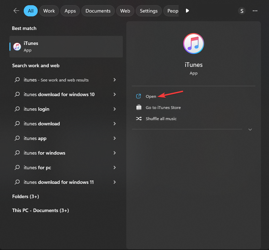Click search icon beside 'itunes download for windows 10'
Image resolution: width=269 pixels, height=250 pixels.
coord(17,94)
